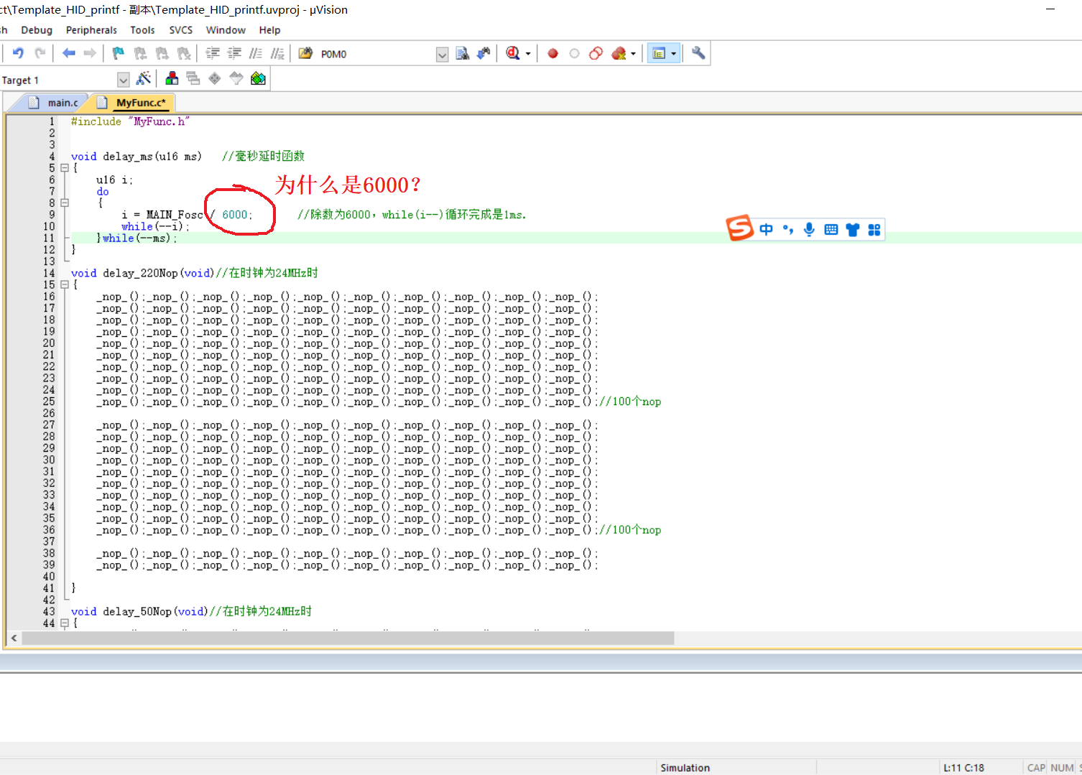Image resolution: width=1082 pixels, height=775 pixels.
Task: Open configuration with the wrench icon
Action: pos(698,53)
